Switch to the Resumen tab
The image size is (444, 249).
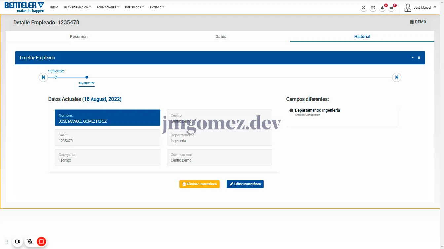click(79, 37)
